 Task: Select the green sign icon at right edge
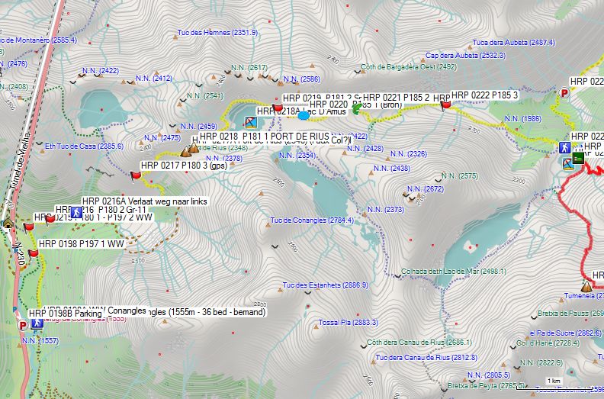coord(579,158)
